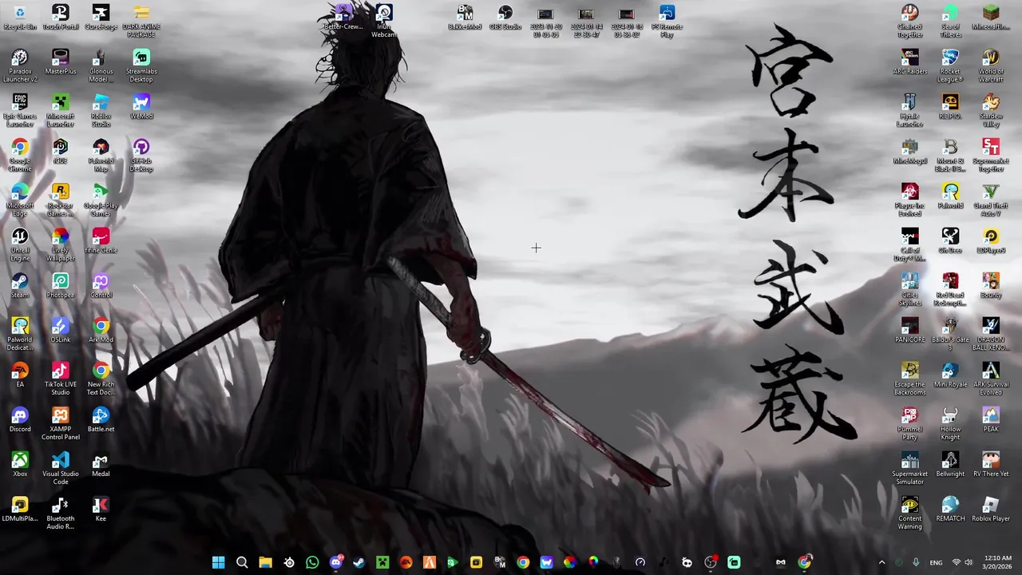Screen dimensions: 1022x575
Task: Select the Medal desktop icon
Action: point(101,465)
